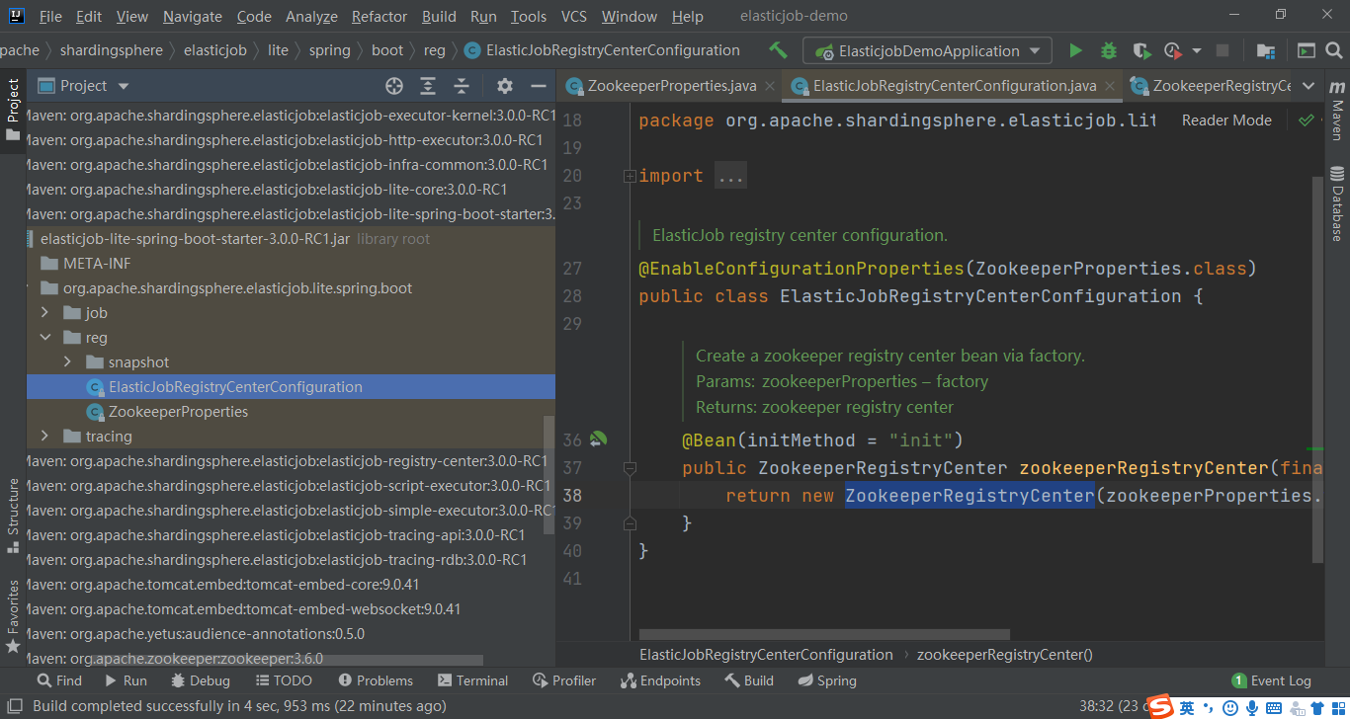
Task: Open the Analyze menu
Action: 310,16
